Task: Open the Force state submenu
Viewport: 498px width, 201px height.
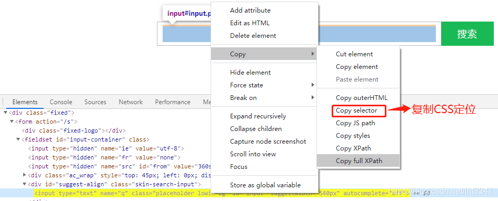Action: pyautogui.click(x=264, y=85)
